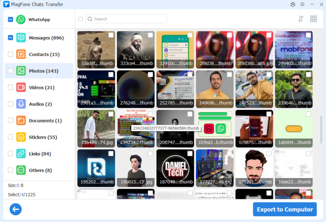Select the Photos (143) category
The image size is (326, 222).
(x=43, y=71)
